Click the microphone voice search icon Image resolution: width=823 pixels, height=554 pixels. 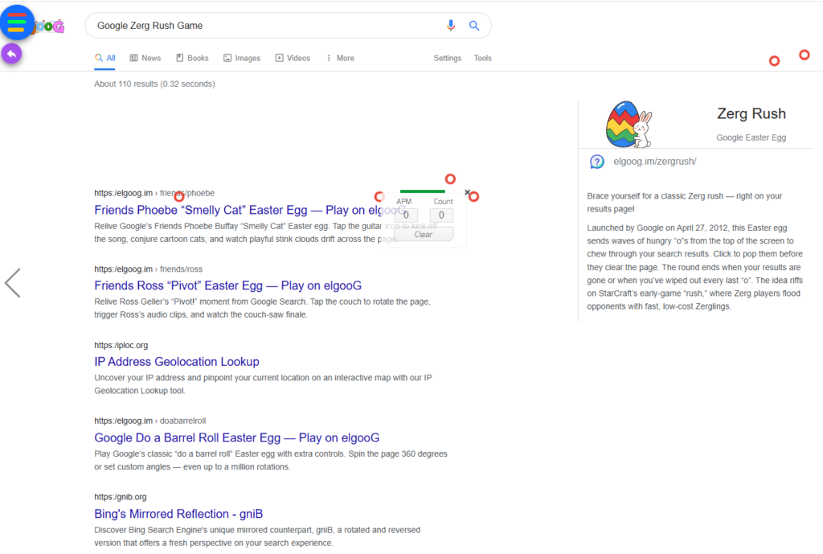pyautogui.click(x=451, y=26)
